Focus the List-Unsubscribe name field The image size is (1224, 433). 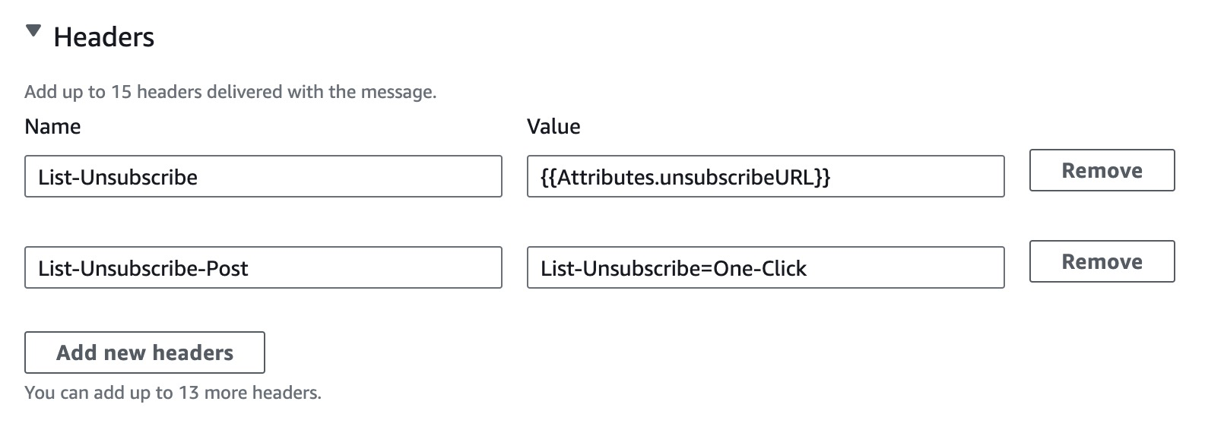pyautogui.click(x=263, y=177)
